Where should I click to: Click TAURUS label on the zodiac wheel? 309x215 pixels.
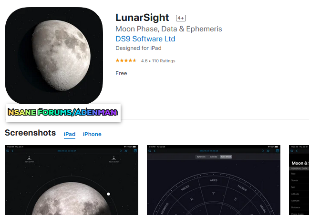(x=242, y=188)
